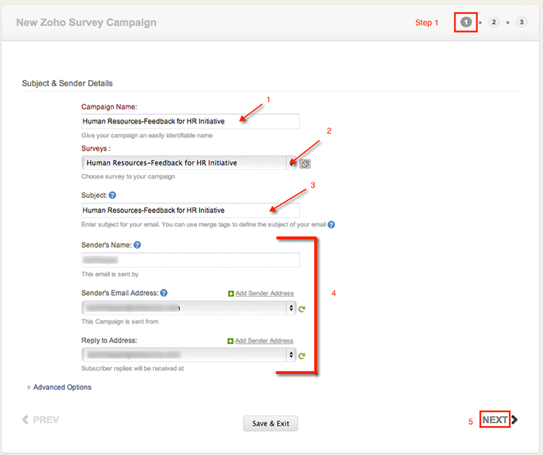Image resolution: width=543 pixels, height=455 pixels.
Task: Click into the Campaign Name field
Action: pos(190,121)
